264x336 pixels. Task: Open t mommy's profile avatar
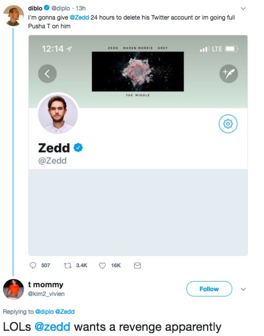coord(14,290)
